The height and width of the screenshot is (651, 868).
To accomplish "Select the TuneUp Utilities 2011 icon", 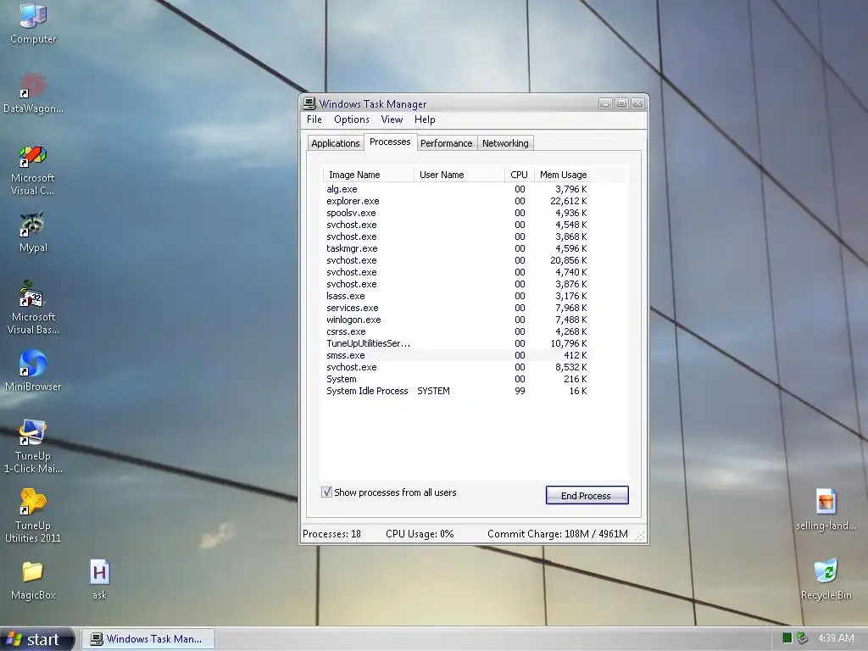I will 33,516.
